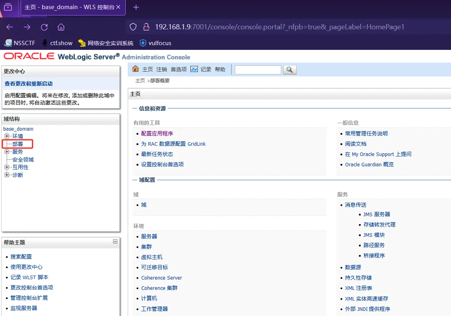
Task: Open 为 RAC 数据源配置 GridLink
Action: [173, 144]
